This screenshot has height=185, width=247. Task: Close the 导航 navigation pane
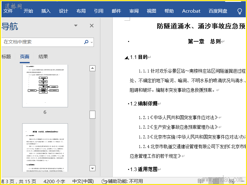(x=92, y=26)
